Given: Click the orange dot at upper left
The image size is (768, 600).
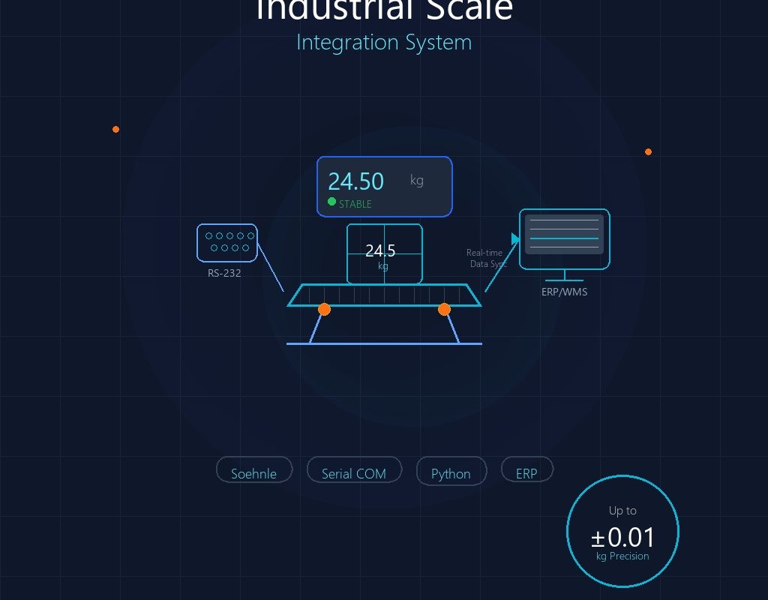Looking at the screenshot, I should [115, 129].
